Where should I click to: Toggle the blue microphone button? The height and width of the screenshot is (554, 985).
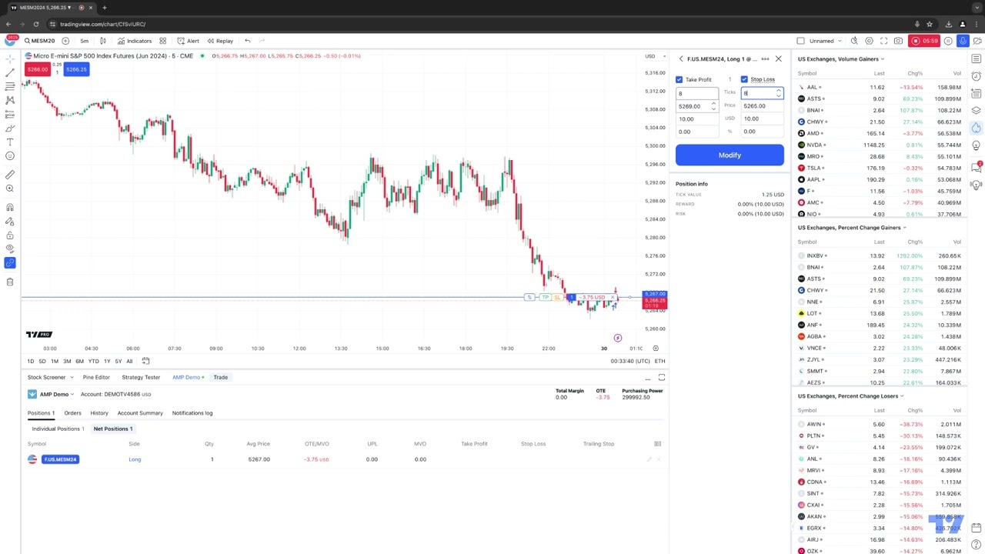963,41
